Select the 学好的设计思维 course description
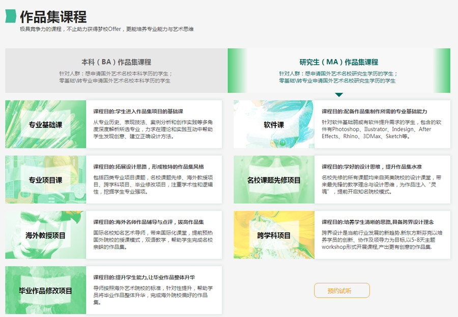 [382, 180]
